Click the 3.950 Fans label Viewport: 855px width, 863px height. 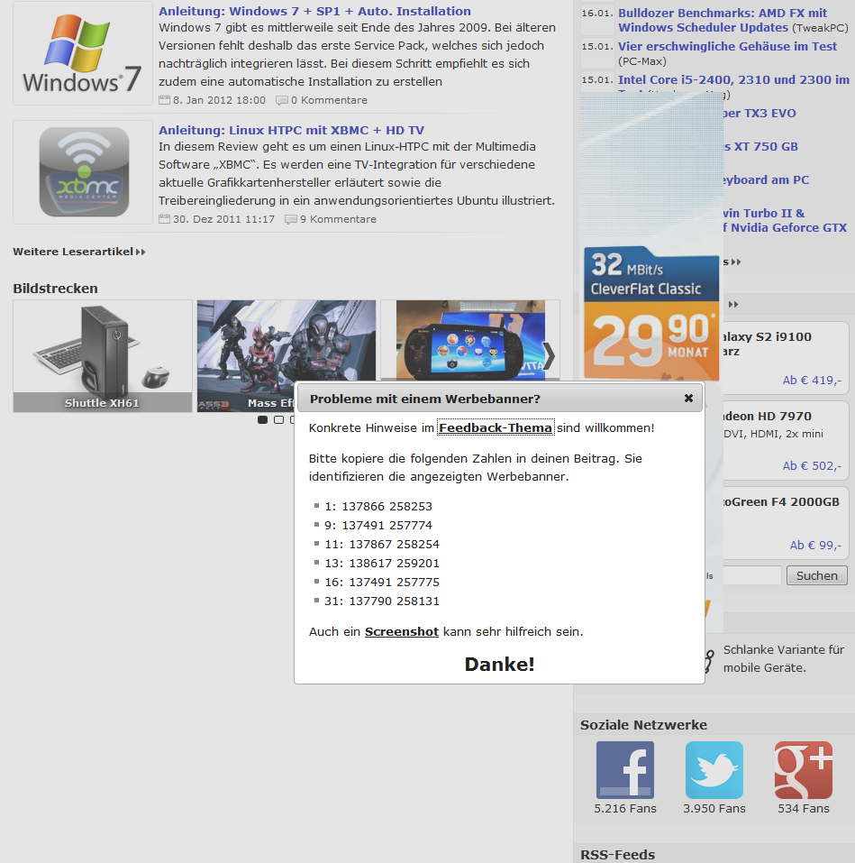click(x=714, y=808)
